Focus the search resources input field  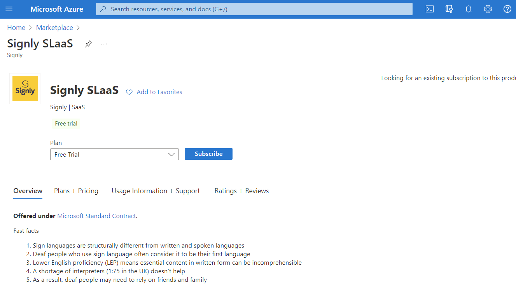tap(254, 9)
